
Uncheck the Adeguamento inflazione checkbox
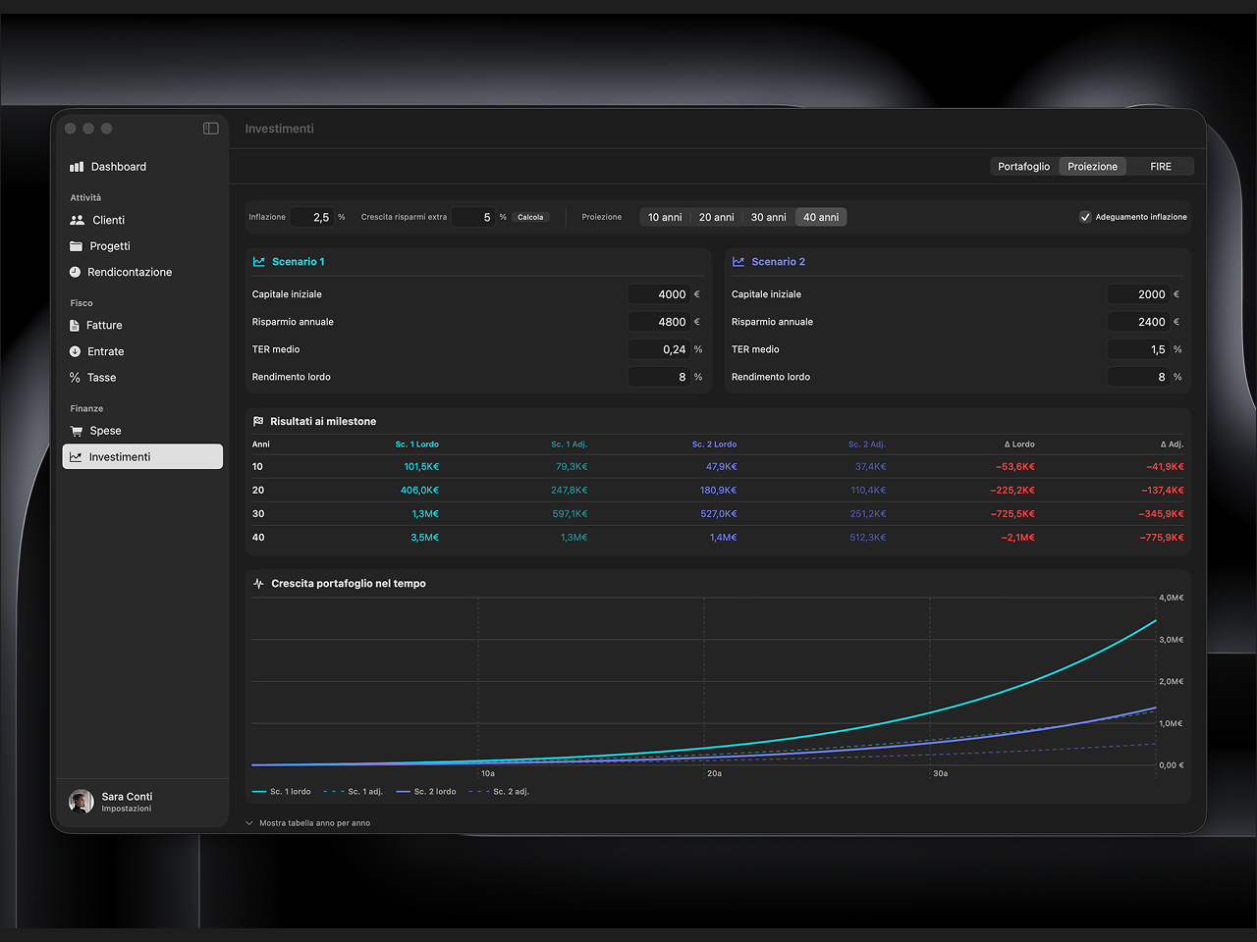1085,217
